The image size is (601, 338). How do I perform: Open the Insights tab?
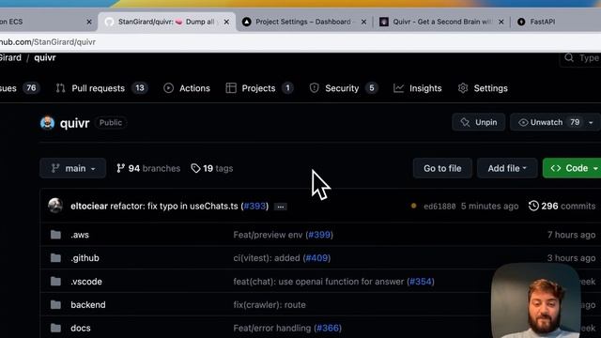418,88
